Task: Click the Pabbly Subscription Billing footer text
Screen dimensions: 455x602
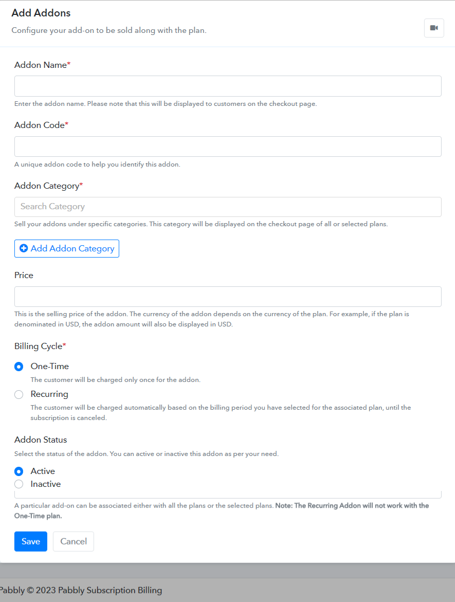Action: point(110,590)
